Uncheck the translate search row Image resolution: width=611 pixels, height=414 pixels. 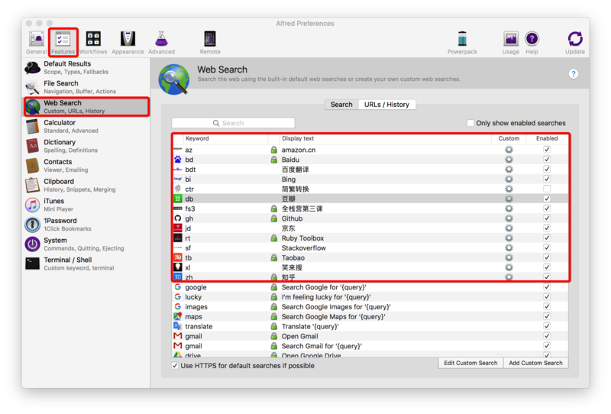click(547, 326)
